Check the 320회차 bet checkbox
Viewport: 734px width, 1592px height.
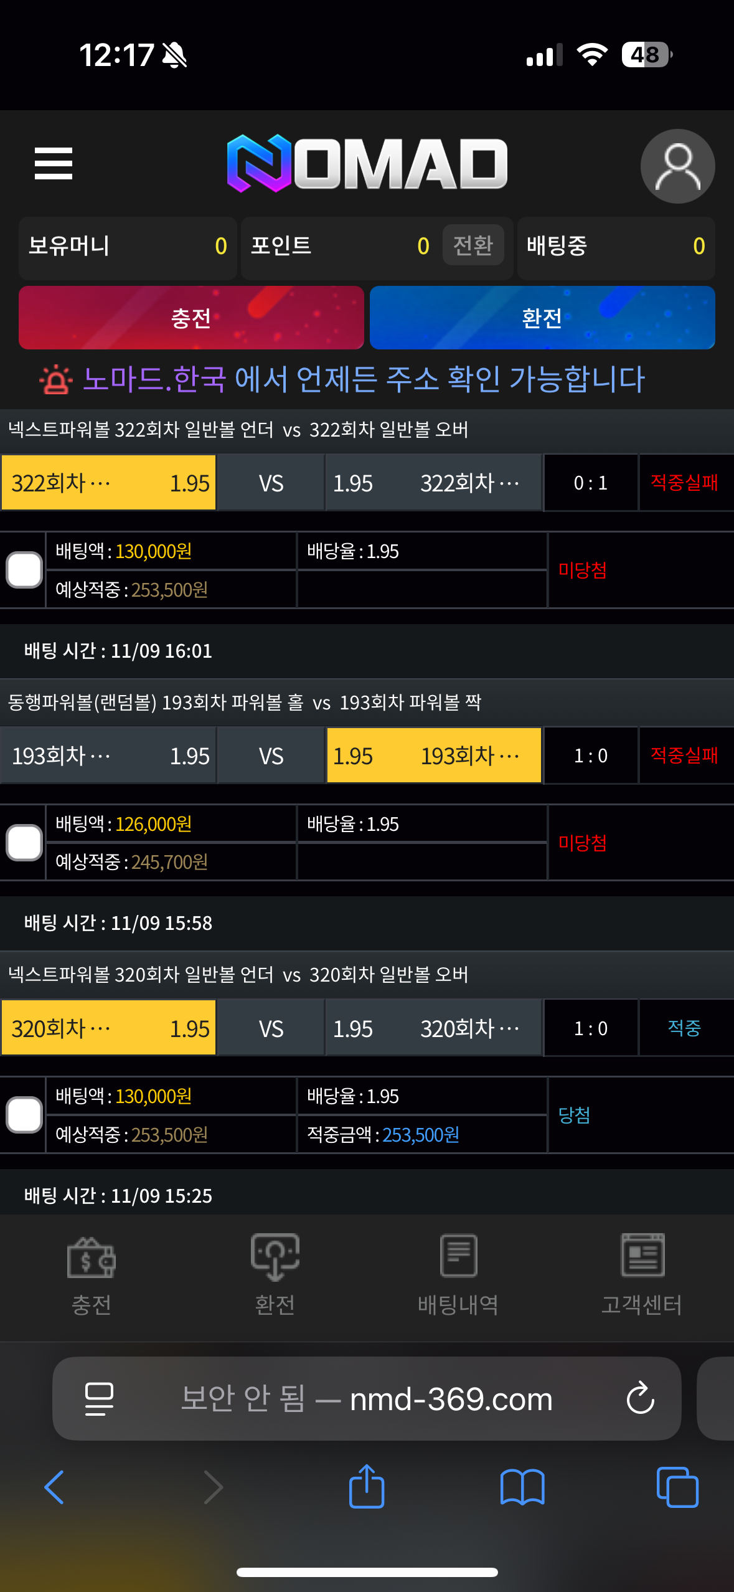coord(24,1115)
